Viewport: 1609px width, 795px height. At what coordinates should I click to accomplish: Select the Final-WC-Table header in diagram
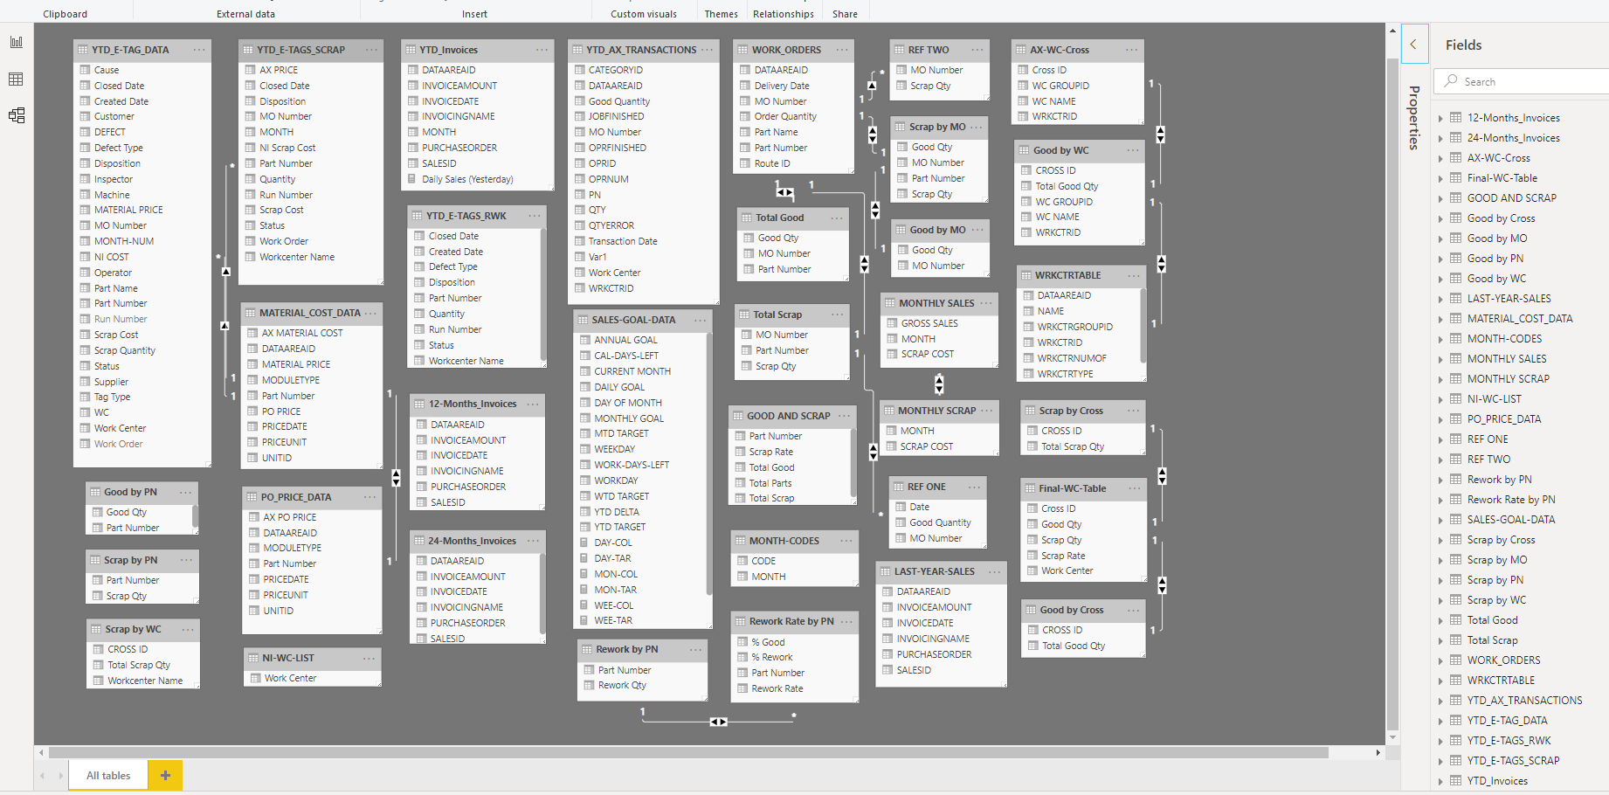pyautogui.click(x=1082, y=488)
